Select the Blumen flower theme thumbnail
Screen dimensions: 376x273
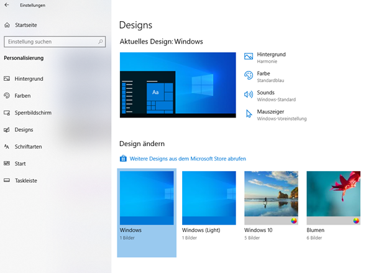click(x=333, y=198)
